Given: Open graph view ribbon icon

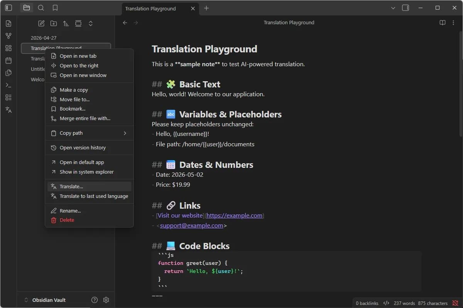Looking at the screenshot, I should pos(8,36).
